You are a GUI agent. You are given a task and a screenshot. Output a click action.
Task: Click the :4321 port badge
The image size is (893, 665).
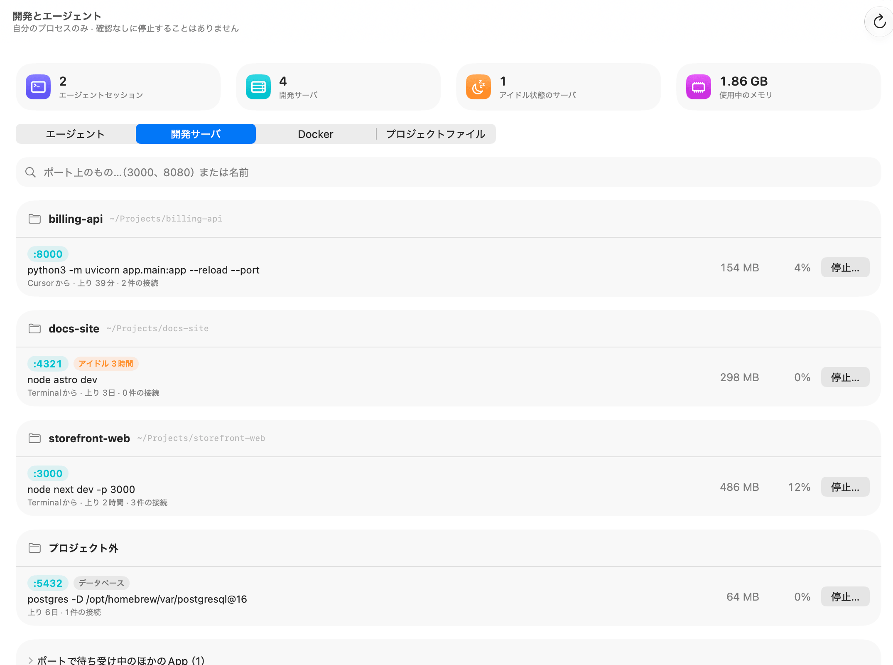(x=48, y=364)
